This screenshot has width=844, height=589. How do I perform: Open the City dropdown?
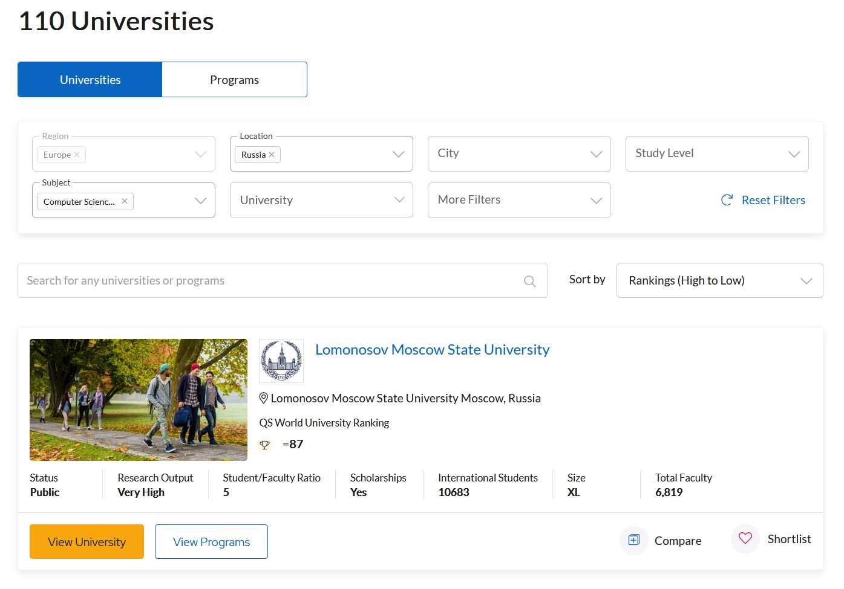[519, 153]
